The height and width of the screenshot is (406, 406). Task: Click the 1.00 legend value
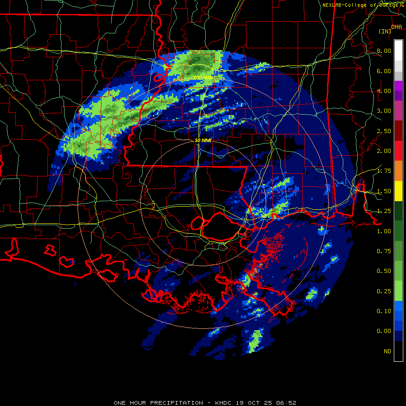pos(384,231)
